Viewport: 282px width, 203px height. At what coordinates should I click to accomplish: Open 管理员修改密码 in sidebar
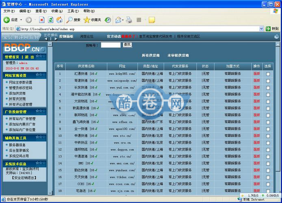click(20, 88)
